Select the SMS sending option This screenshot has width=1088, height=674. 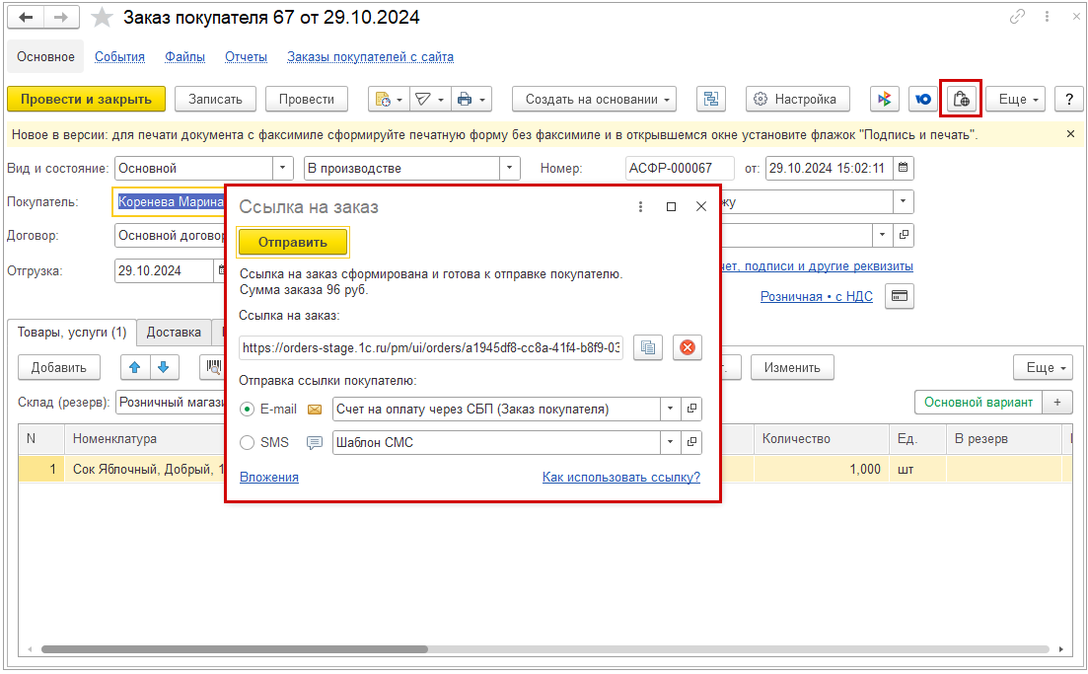pos(247,443)
